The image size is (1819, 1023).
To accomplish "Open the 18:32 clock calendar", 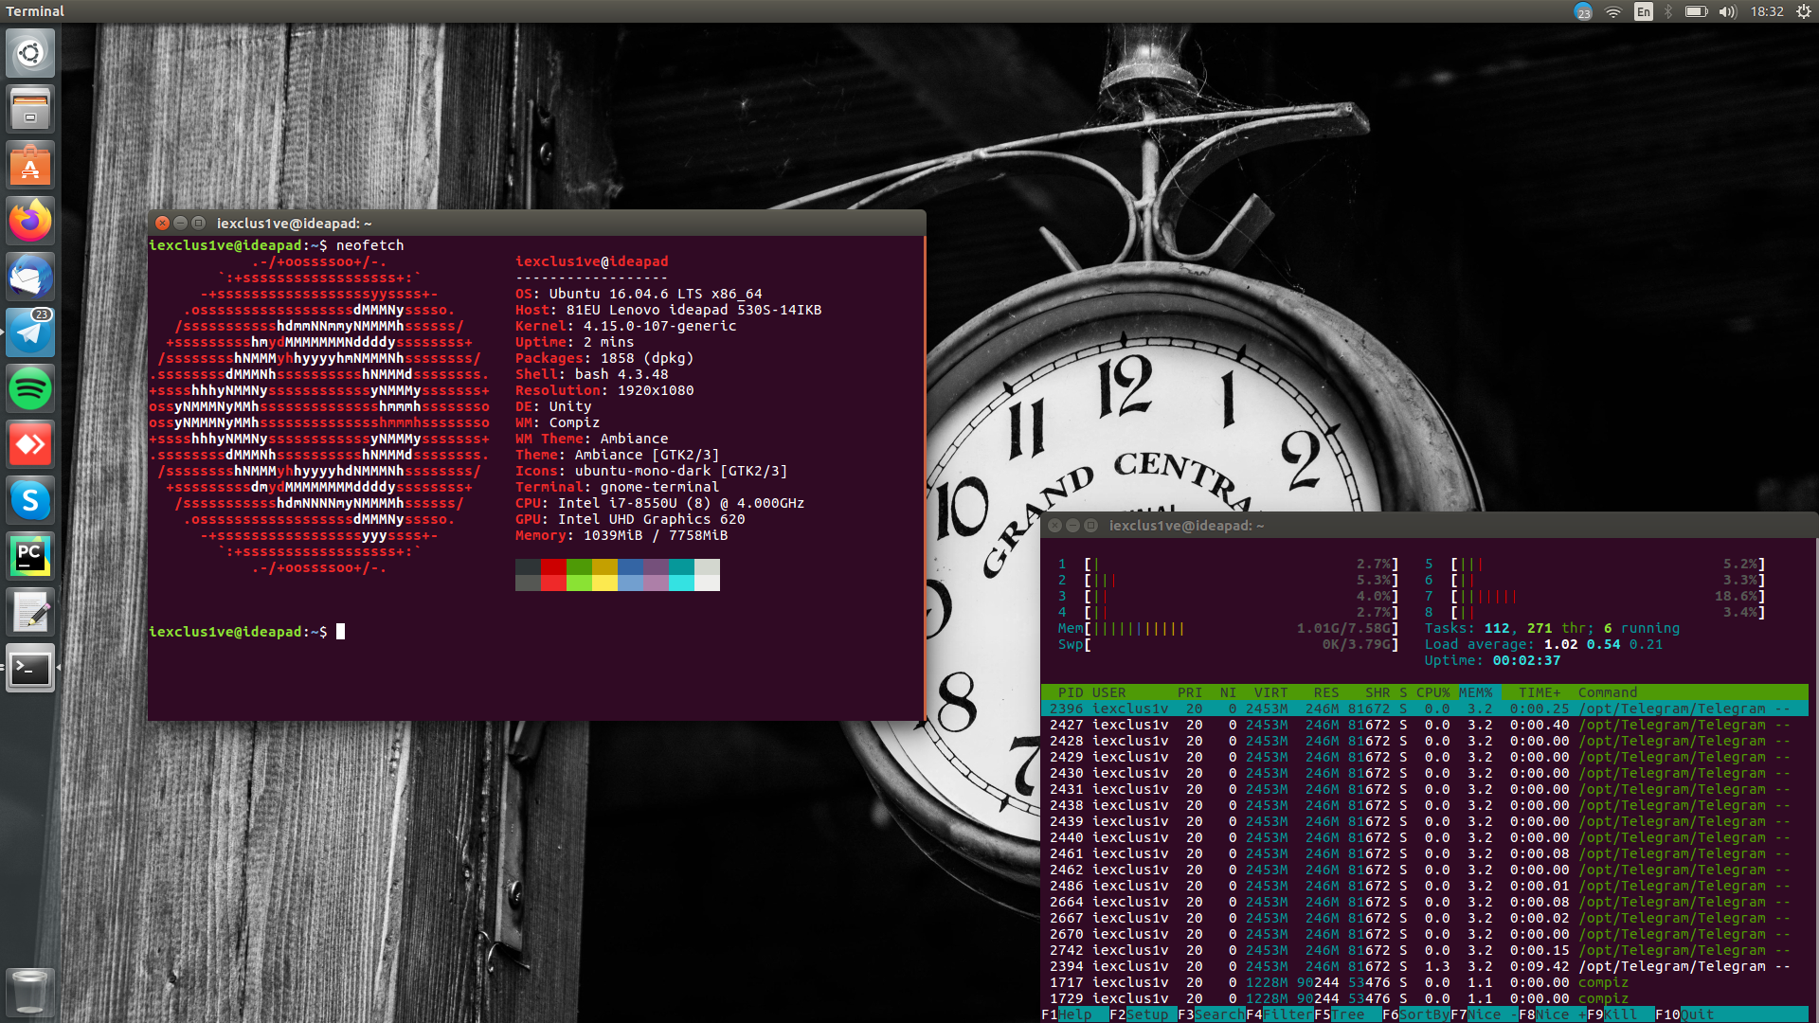I will click(1767, 11).
